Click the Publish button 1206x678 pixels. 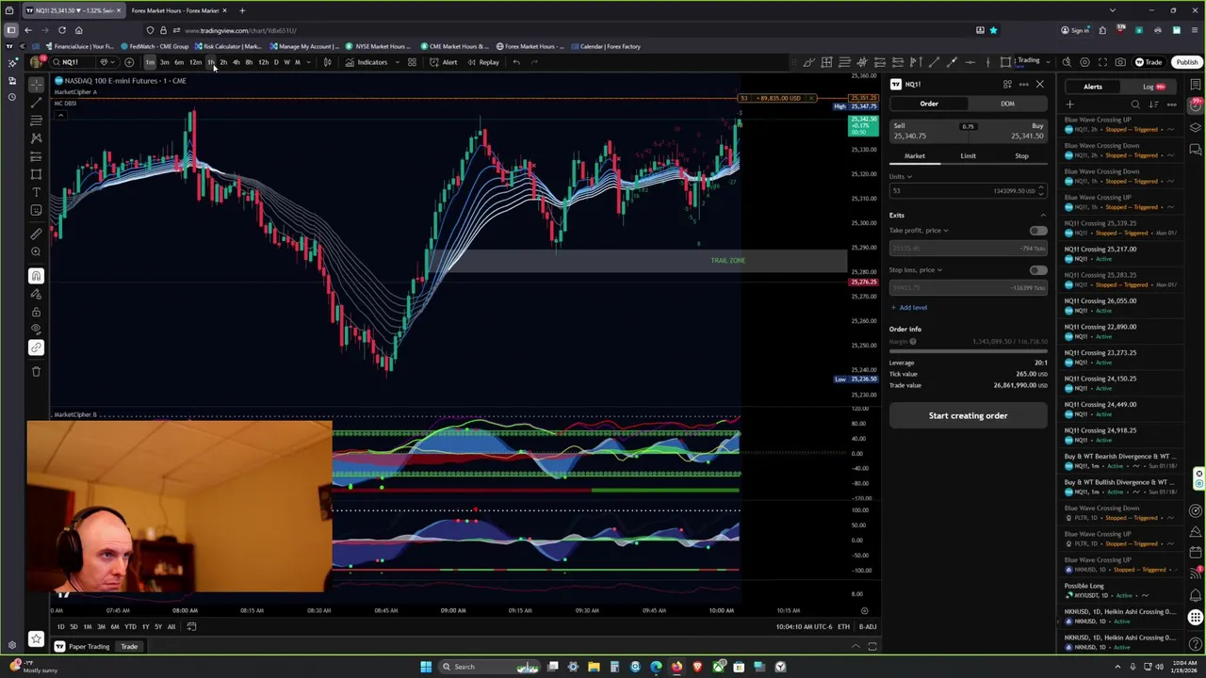(1186, 62)
